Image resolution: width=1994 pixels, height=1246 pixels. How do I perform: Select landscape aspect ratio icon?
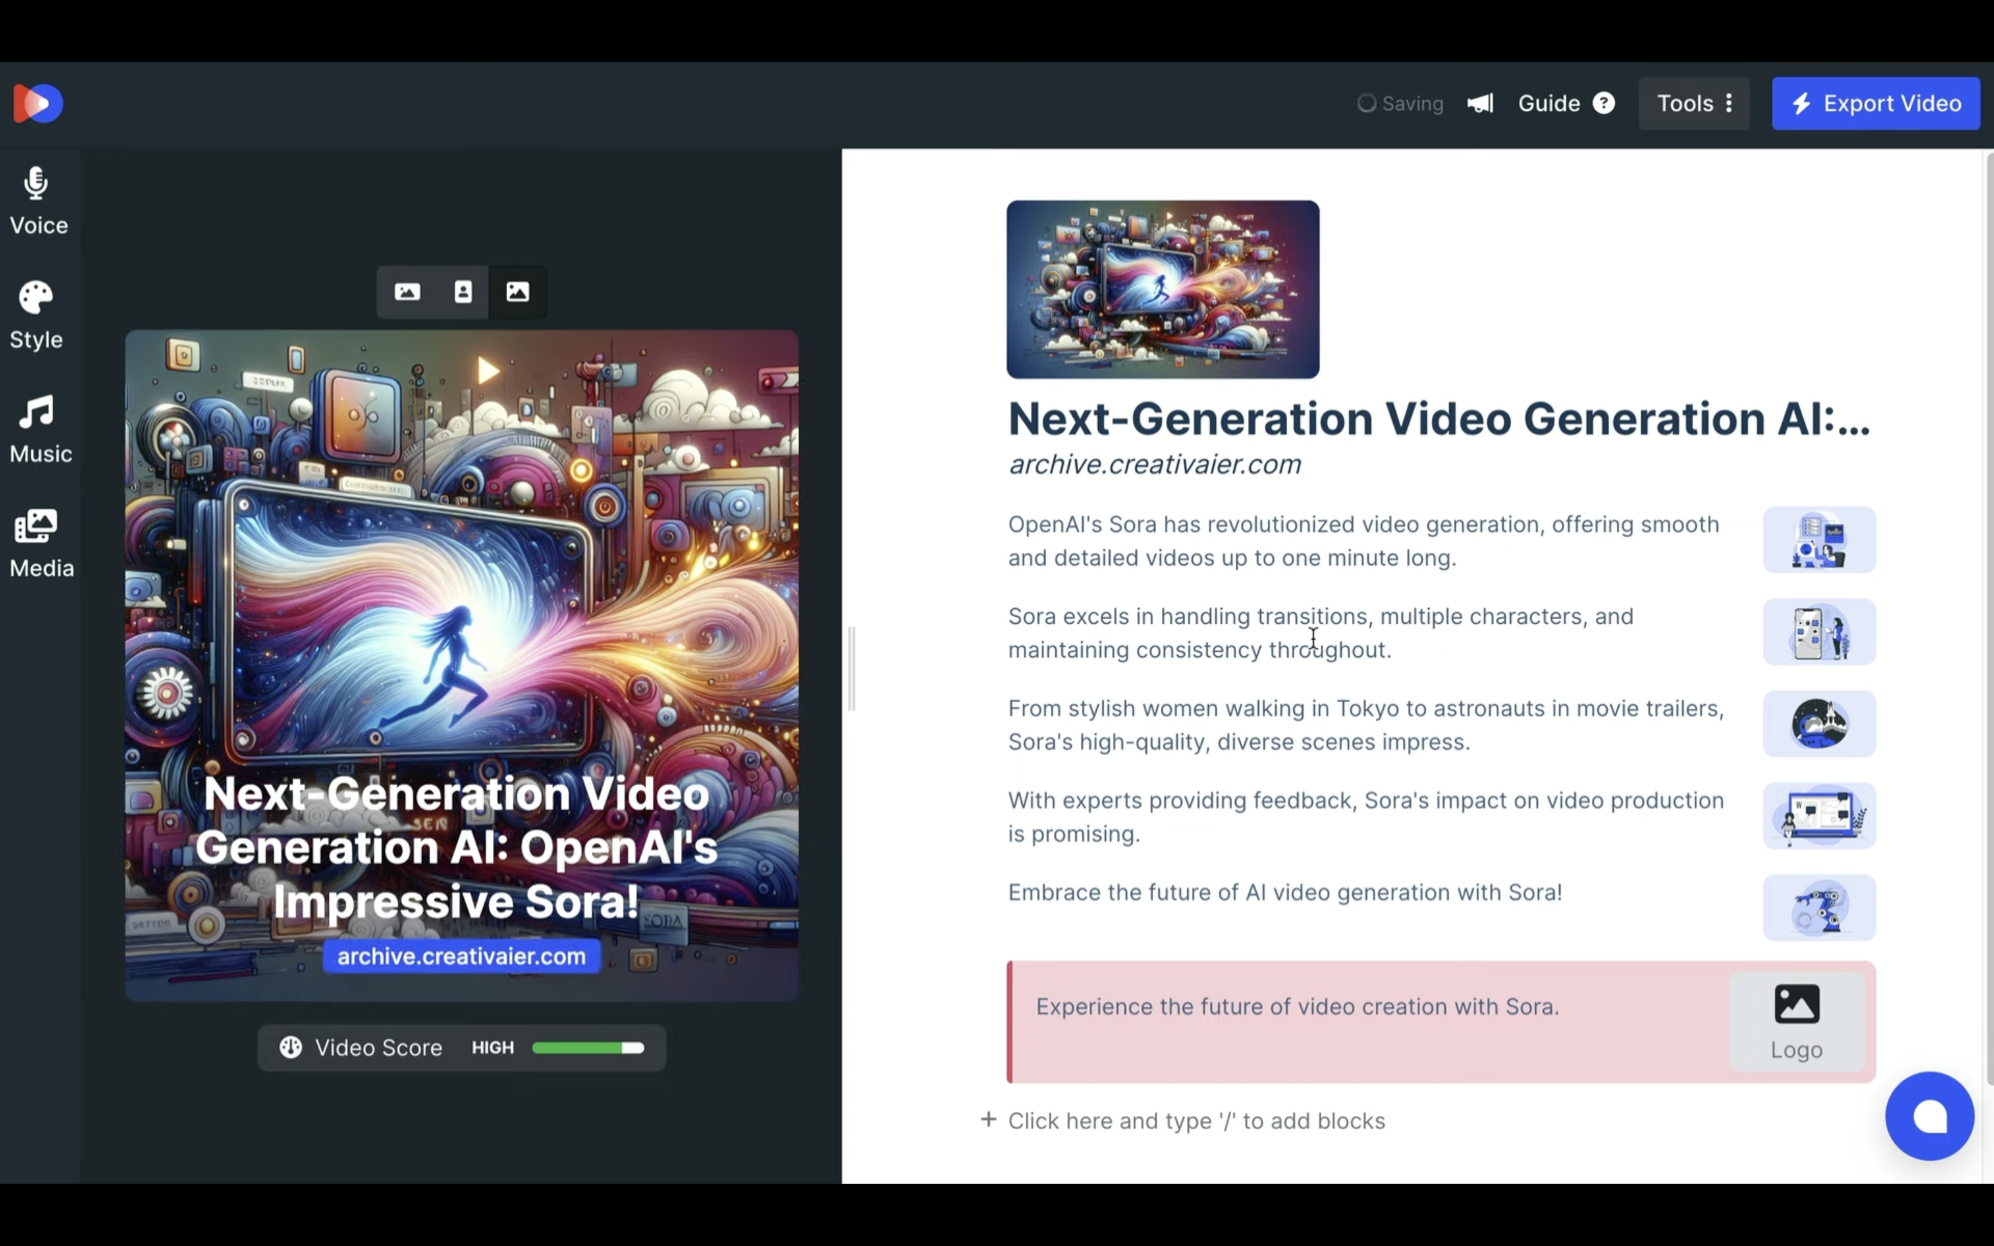407,291
